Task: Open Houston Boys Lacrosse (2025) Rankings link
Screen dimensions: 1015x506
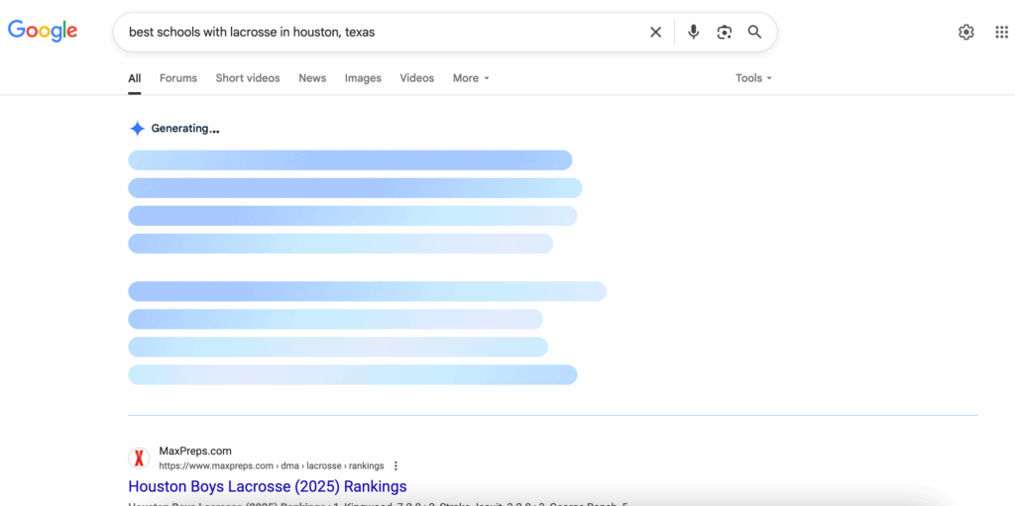Action: [268, 486]
